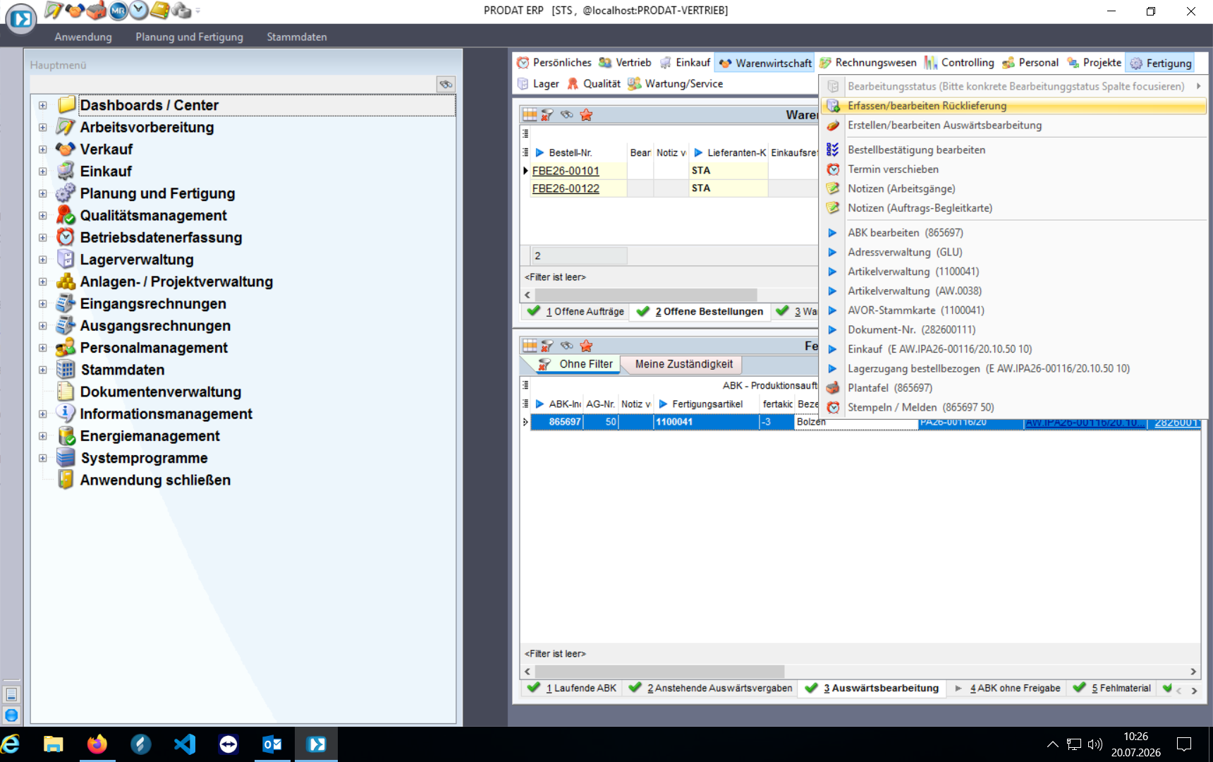Screen dimensions: 1213x762
Task: Switch to the Wartung/Service tab
Action: 676,83
